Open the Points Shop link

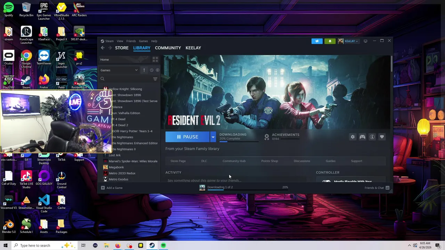pos(269,161)
